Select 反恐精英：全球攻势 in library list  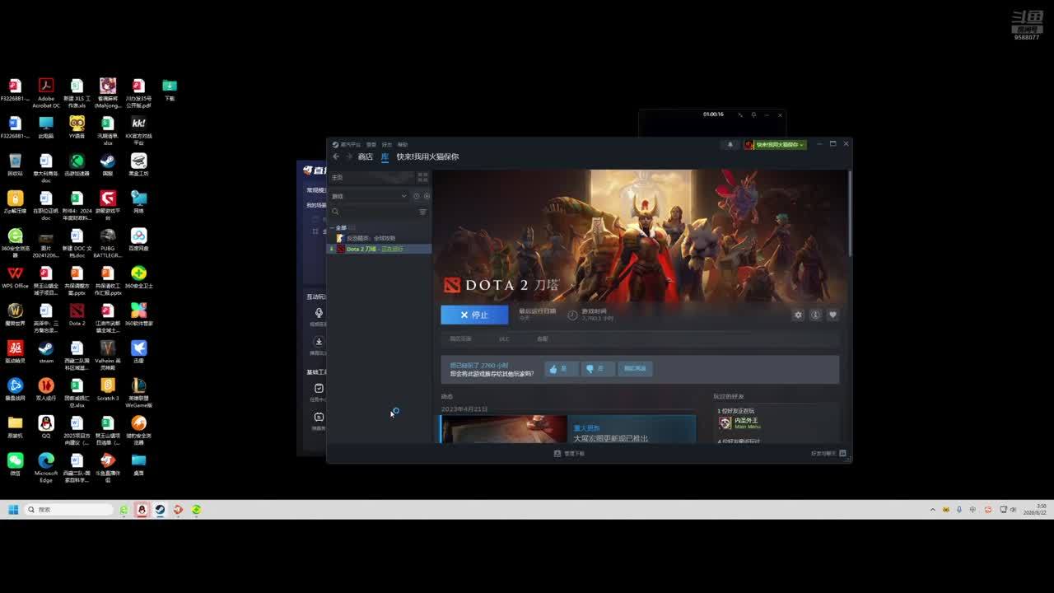pos(380,238)
